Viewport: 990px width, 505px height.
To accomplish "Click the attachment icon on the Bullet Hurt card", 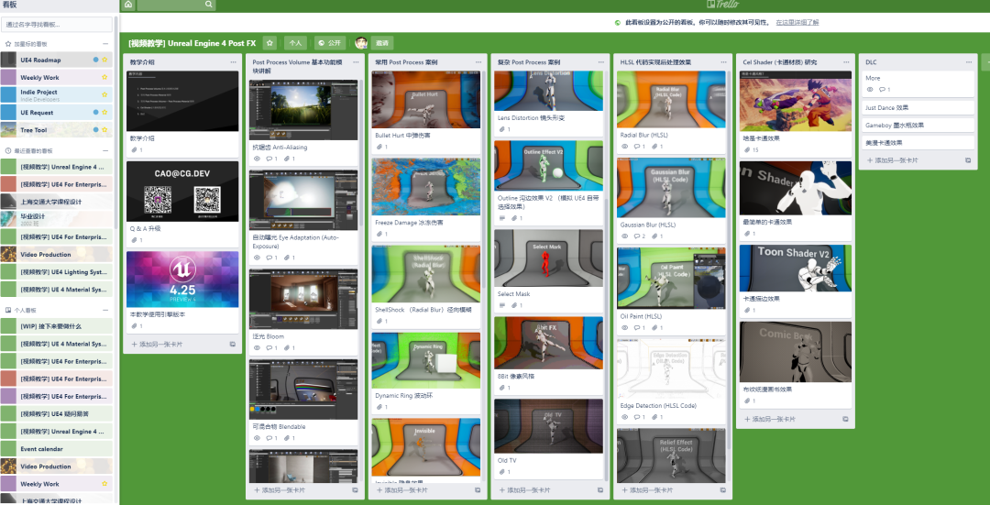I will coord(379,147).
